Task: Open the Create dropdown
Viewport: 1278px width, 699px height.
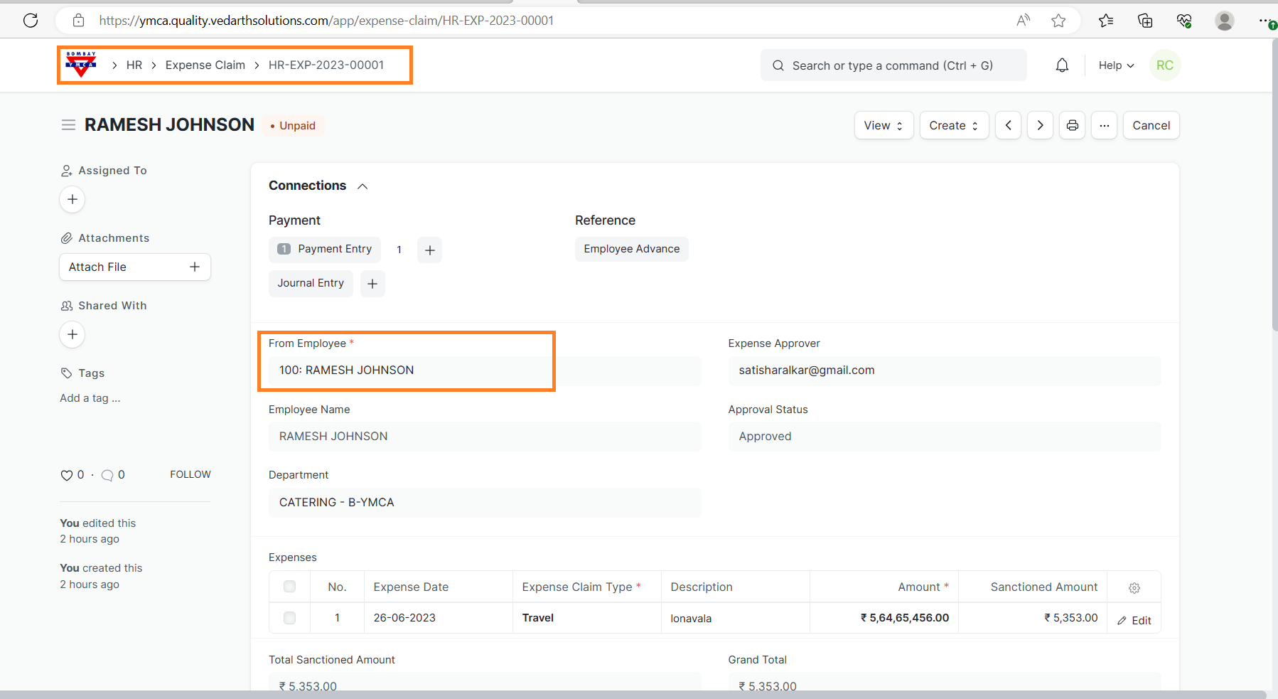Action: click(954, 125)
